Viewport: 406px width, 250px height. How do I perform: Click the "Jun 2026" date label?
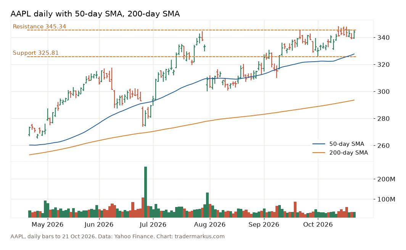99,225
